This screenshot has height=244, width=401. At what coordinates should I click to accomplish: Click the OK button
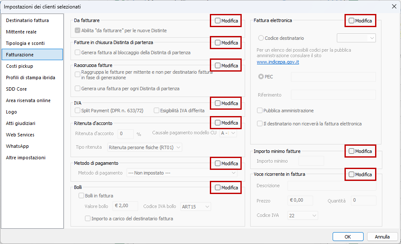(x=347, y=237)
